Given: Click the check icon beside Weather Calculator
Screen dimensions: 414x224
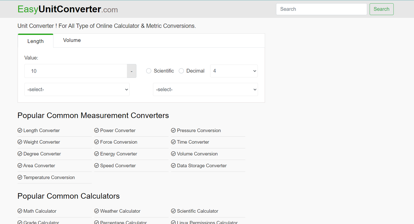Looking at the screenshot, I should [x=97, y=211].
